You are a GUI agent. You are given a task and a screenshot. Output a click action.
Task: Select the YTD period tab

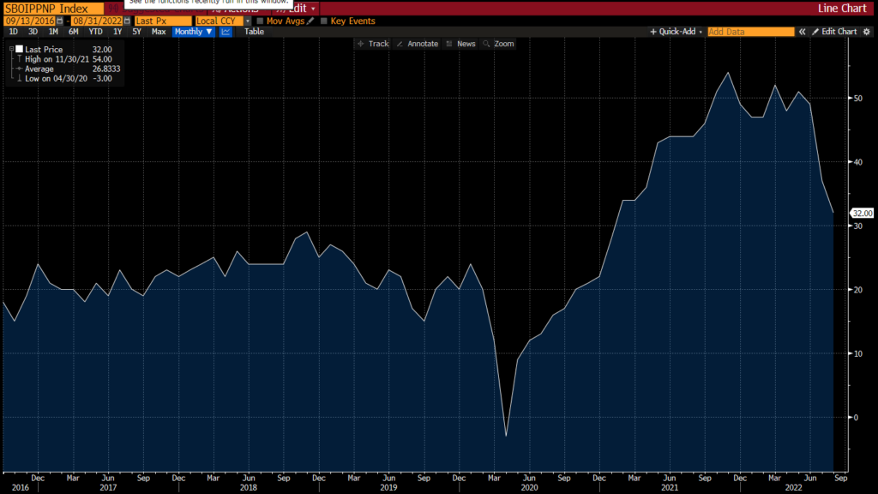click(94, 31)
